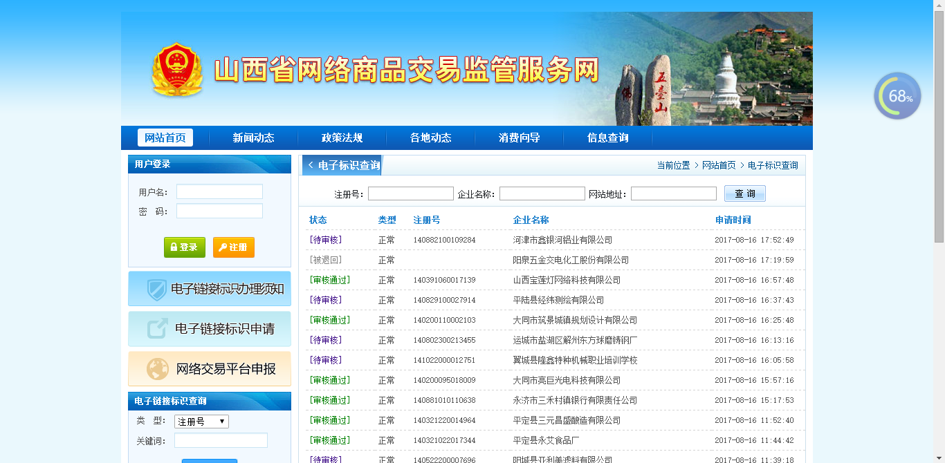Click the 网站地址 search input box

tap(673, 193)
